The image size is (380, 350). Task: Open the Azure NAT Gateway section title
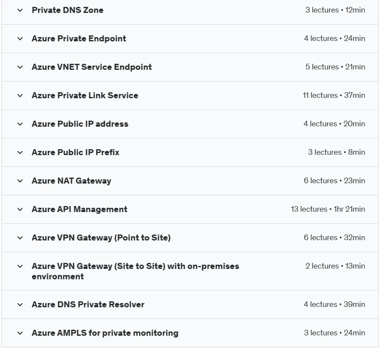pos(72,181)
